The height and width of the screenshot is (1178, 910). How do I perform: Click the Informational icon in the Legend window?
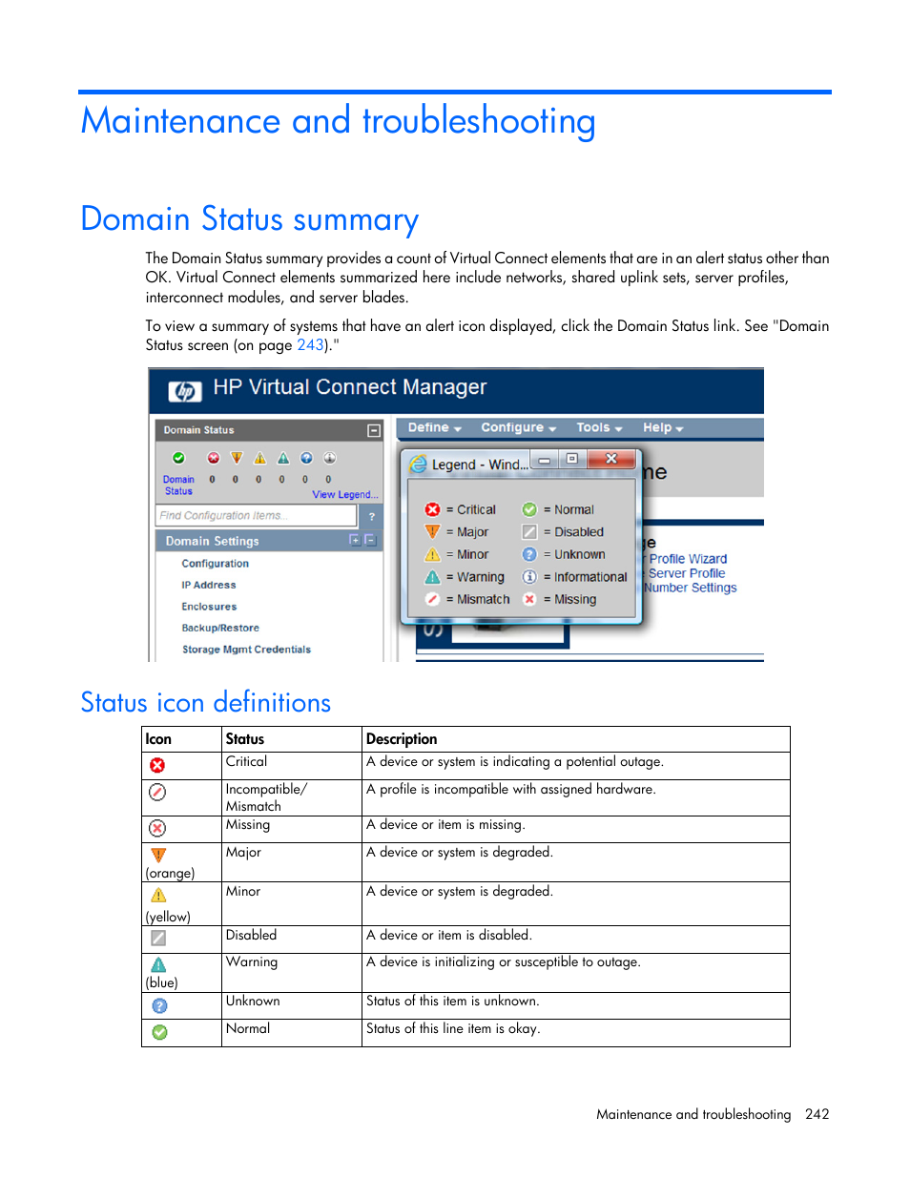529,576
